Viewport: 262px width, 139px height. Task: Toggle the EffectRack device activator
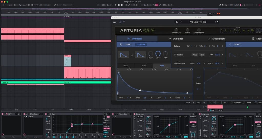tap(24, 114)
